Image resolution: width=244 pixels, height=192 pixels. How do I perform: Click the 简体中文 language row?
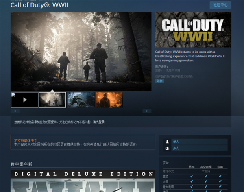tap(195, 172)
